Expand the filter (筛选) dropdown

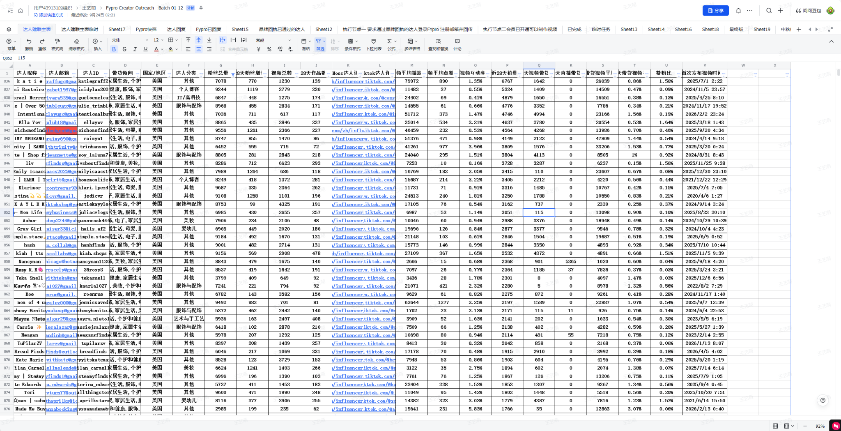(324, 41)
